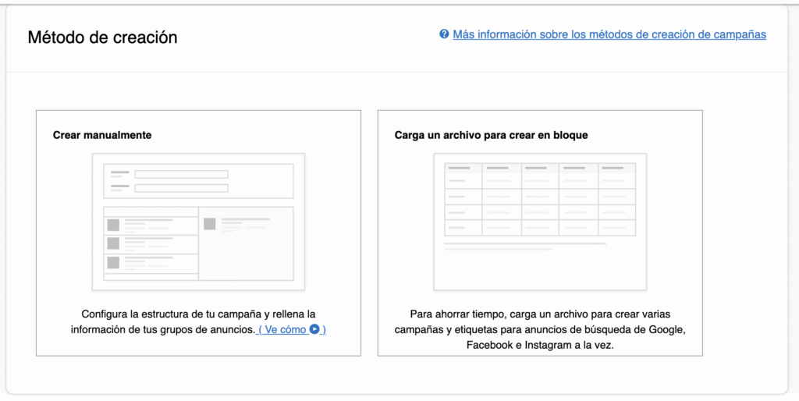Screen dimensions: 799x401
Task: Click the second input box in manual illustration
Action: click(x=181, y=188)
